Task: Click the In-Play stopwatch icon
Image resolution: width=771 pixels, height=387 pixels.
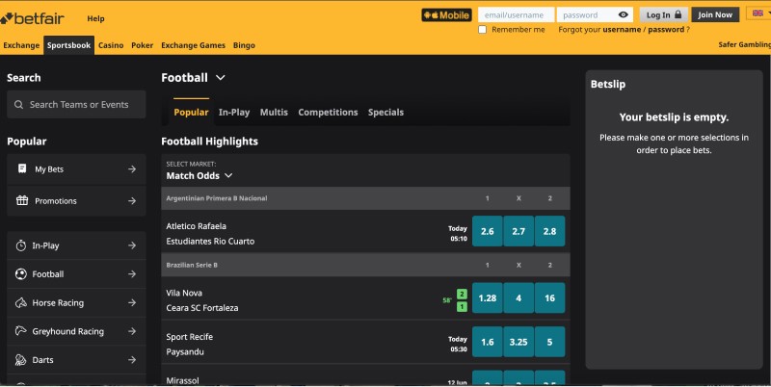Action: point(20,245)
